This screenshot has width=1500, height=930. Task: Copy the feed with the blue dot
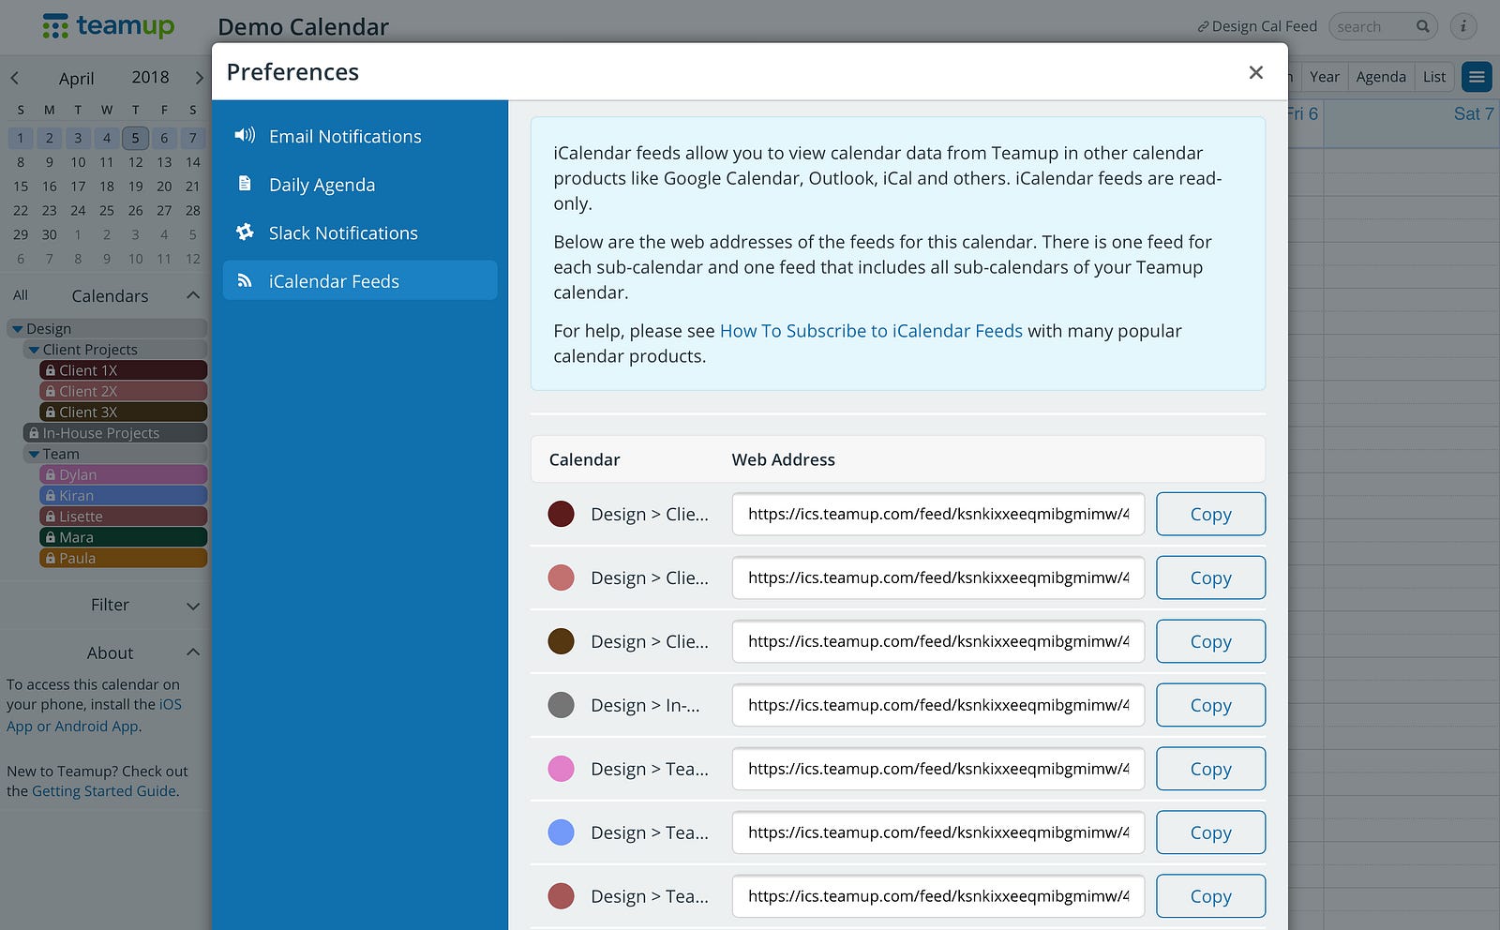click(x=1210, y=832)
